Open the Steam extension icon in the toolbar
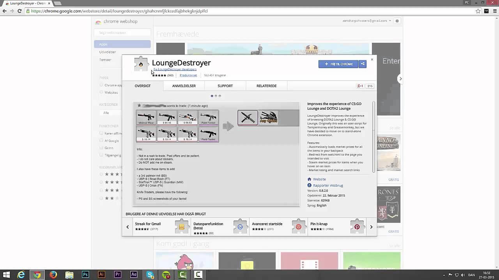 click(x=486, y=11)
